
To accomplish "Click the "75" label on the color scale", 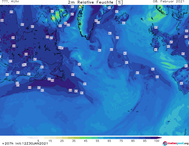I will (x=121, y=141).
